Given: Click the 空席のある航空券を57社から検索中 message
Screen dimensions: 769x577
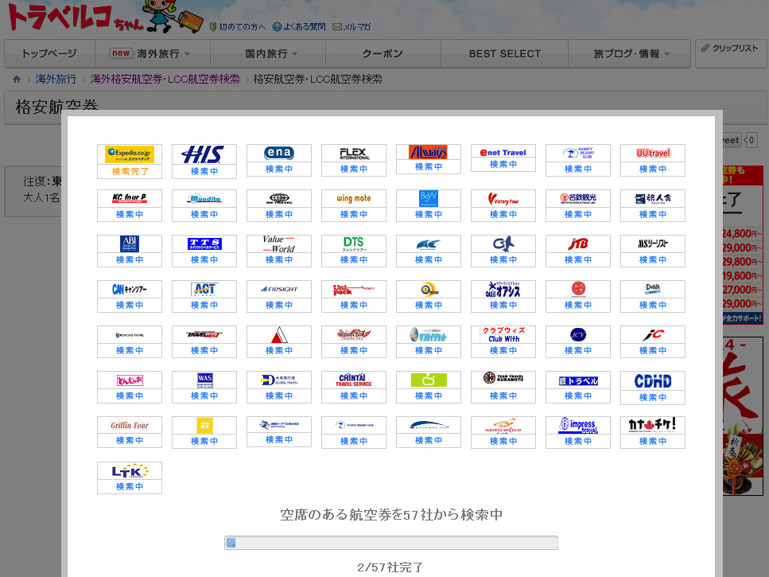Looking at the screenshot, I should [391, 515].
